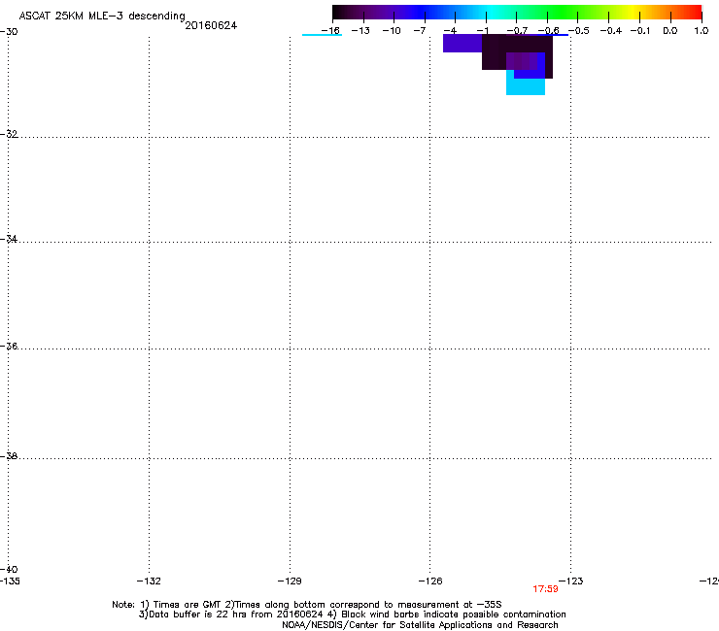
Task: Click the -4 color scale label
Action: [450, 31]
